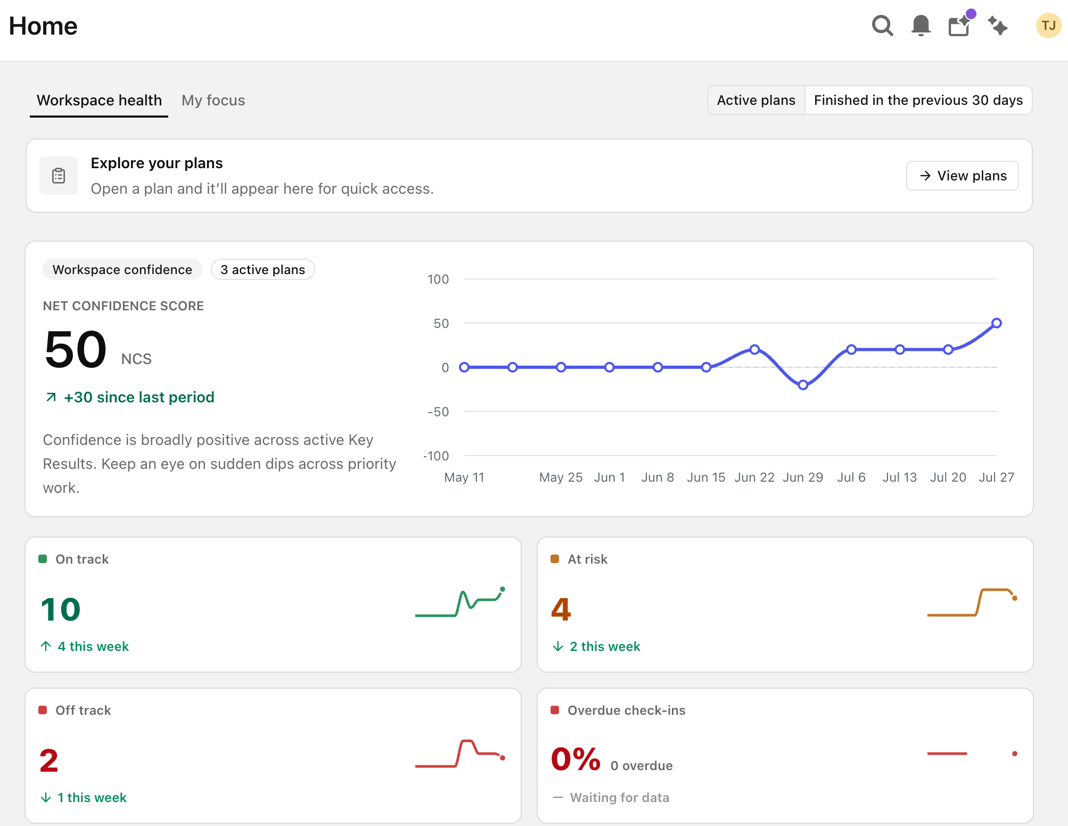1068x826 pixels.
Task: Click the May 11 first data point
Action: [x=464, y=367]
